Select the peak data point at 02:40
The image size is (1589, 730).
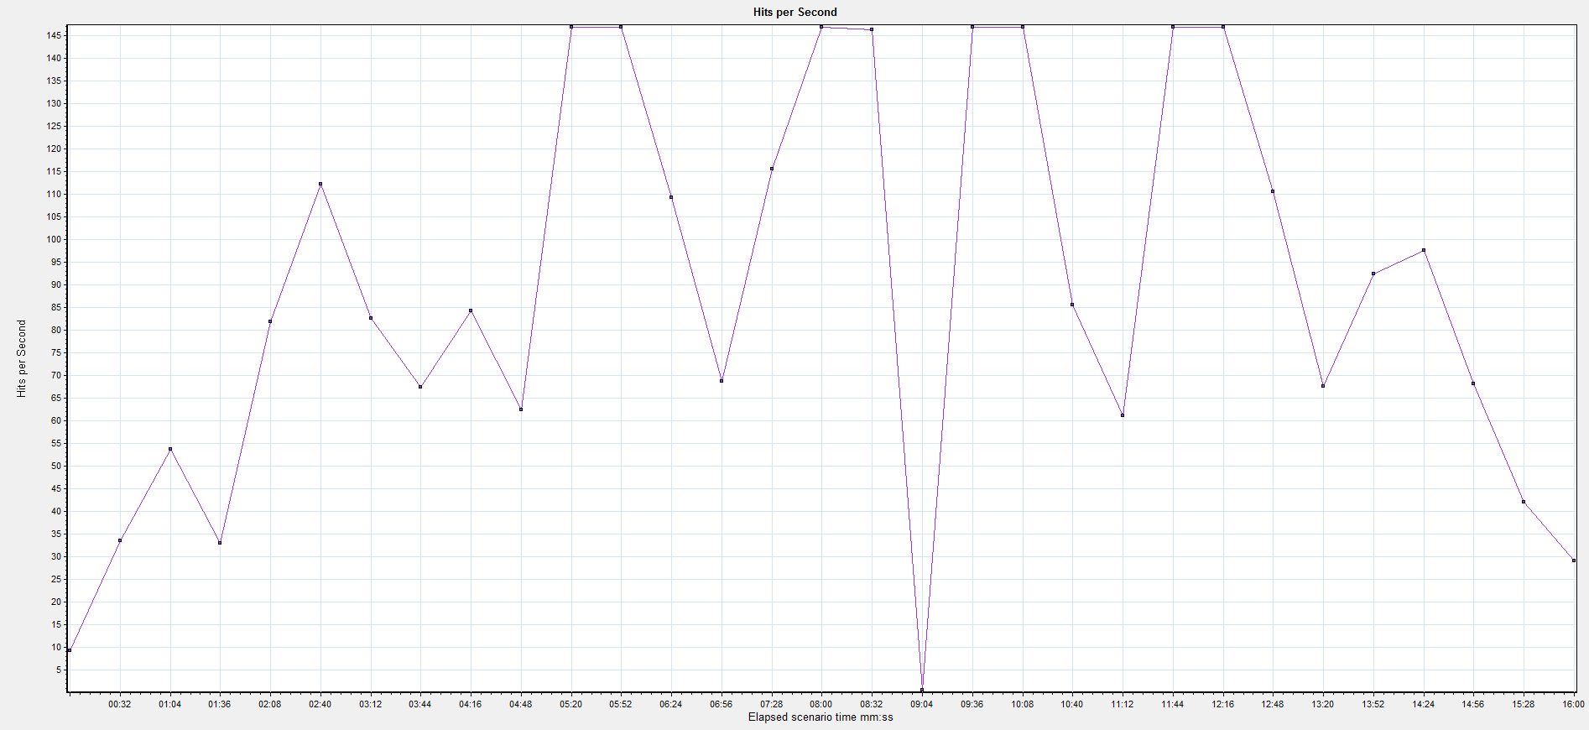pyautogui.click(x=320, y=184)
